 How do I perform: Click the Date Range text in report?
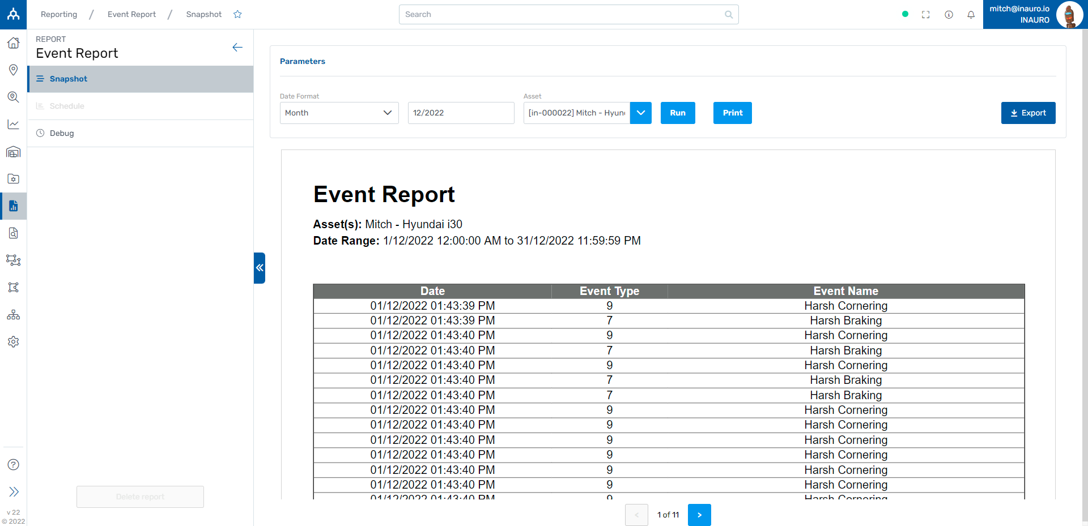pyautogui.click(x=477, y=241)
